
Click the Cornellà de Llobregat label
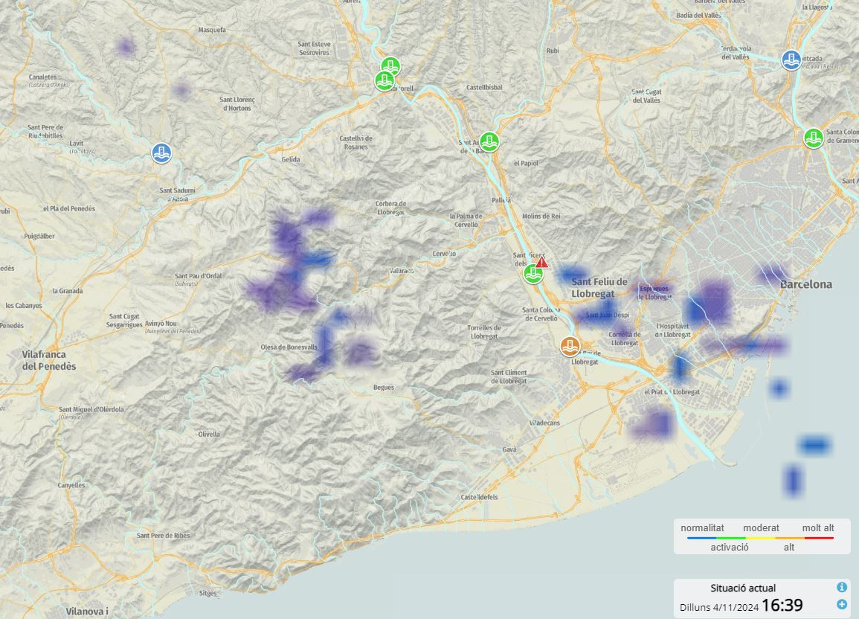pos(625,339)
